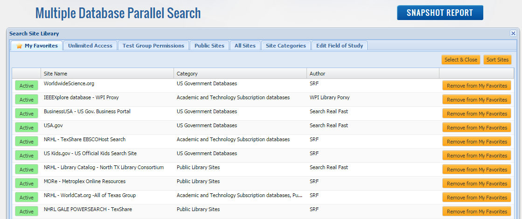Toggle Active for NHRL GALE POWERSEARCH row
This screenshot has width=522, height=219.
pyautogui.click(x=27, y=212)
